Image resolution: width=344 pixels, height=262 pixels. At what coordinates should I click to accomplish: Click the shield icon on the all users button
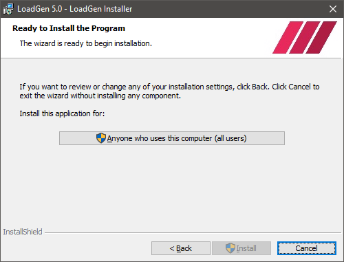[x=101, y=138]
